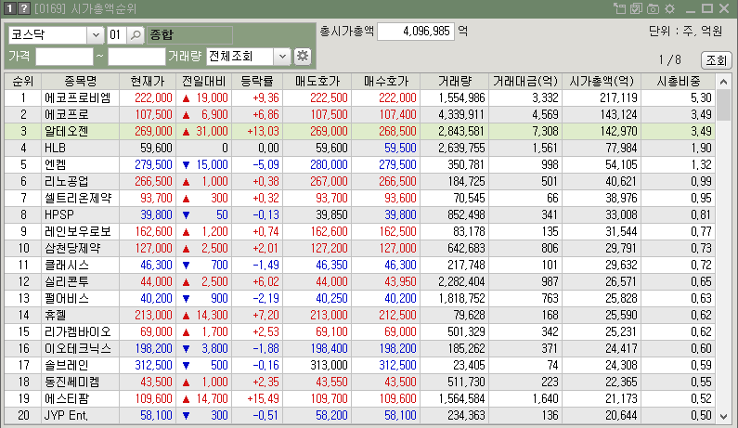Click 엔켐 ask price 280,000
Viewport: 738px width, 428px height.
click(329, 165)
